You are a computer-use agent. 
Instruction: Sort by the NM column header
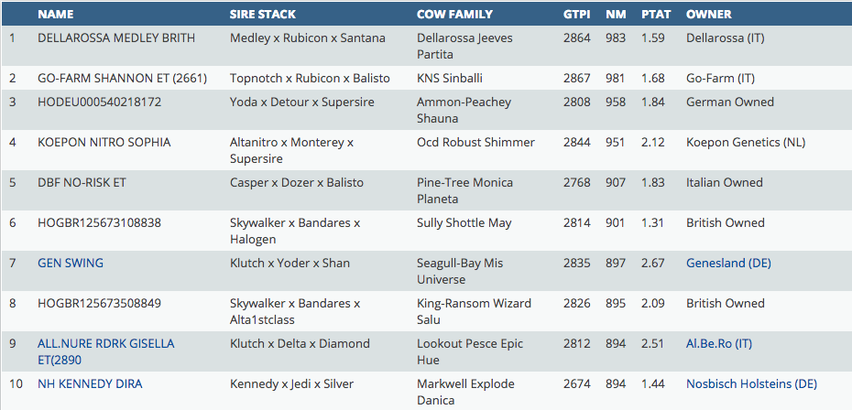(x=615, y=15)
